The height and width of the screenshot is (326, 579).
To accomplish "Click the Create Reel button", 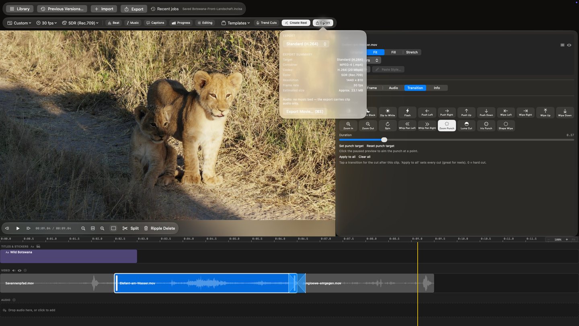I will (x=296, y=23).
